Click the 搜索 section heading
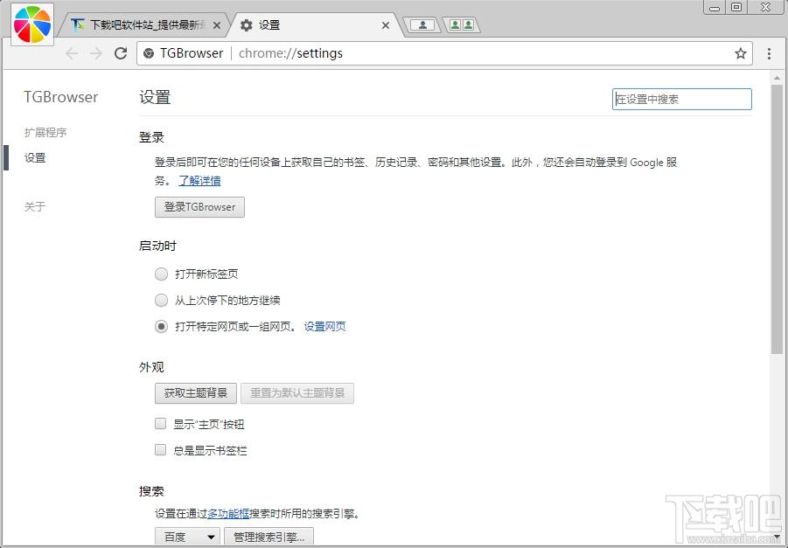The width and height of the screenshot is (788, 548). pos(152,491)
